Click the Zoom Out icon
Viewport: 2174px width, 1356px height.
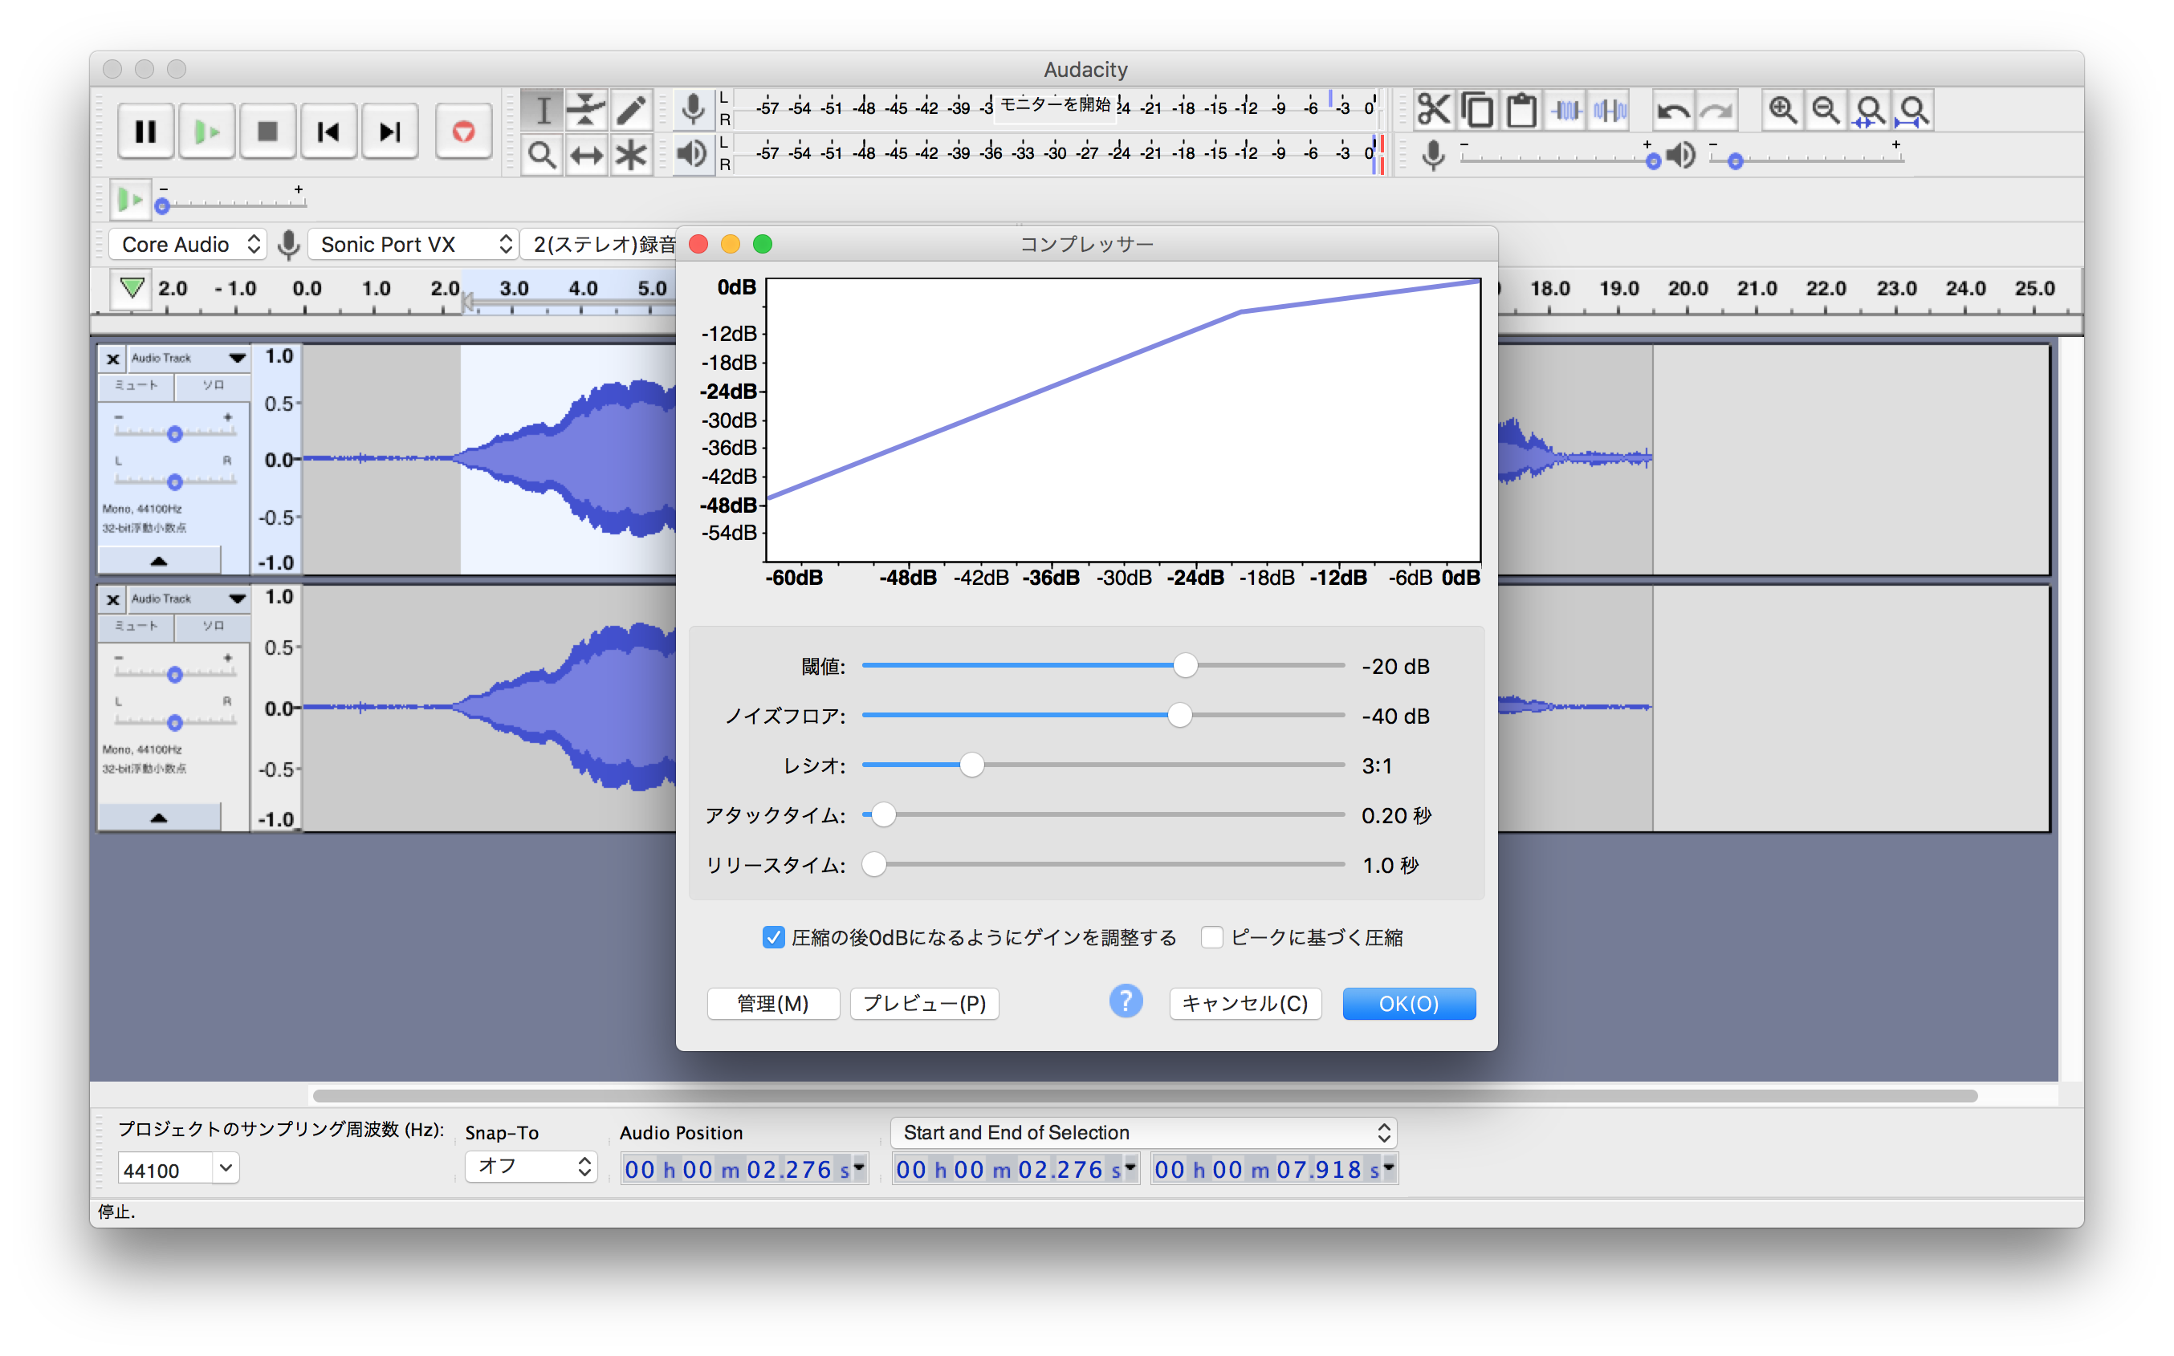coord(1826,110)
